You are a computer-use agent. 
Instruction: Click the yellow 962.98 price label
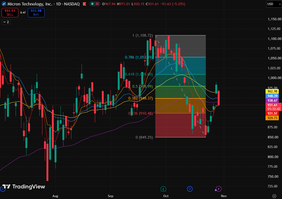(272, 91)
